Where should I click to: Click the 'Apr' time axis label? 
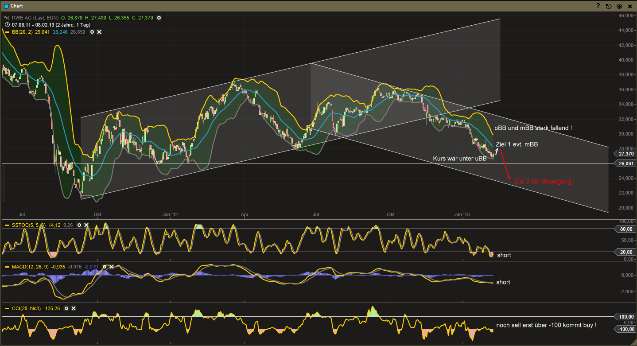coord(245,214)
